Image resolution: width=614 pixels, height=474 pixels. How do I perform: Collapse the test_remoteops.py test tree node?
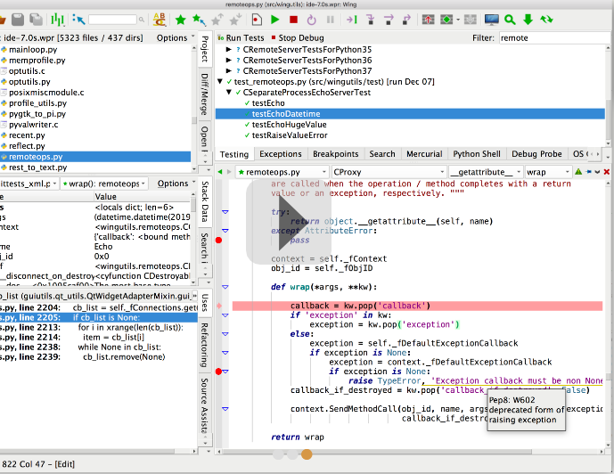[x=220, y=82]
